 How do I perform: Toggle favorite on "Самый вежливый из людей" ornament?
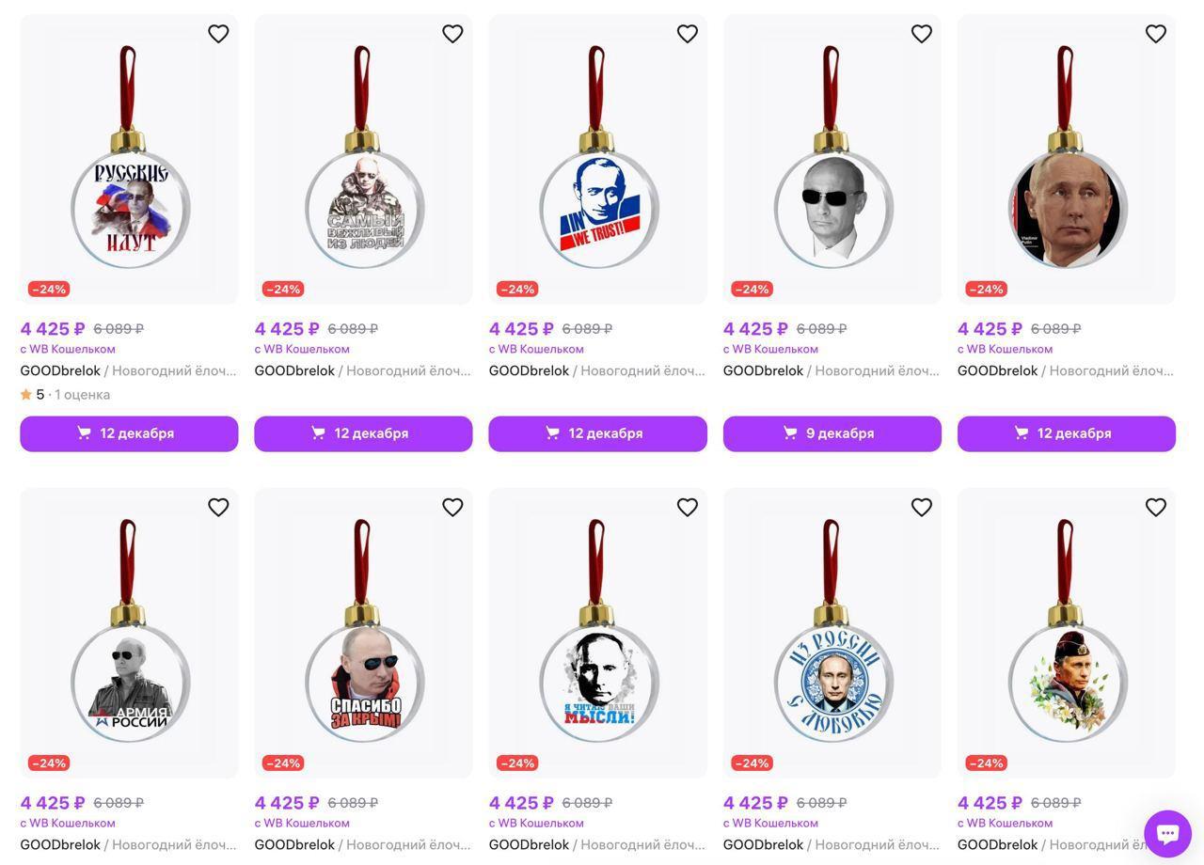click(452, 34)
